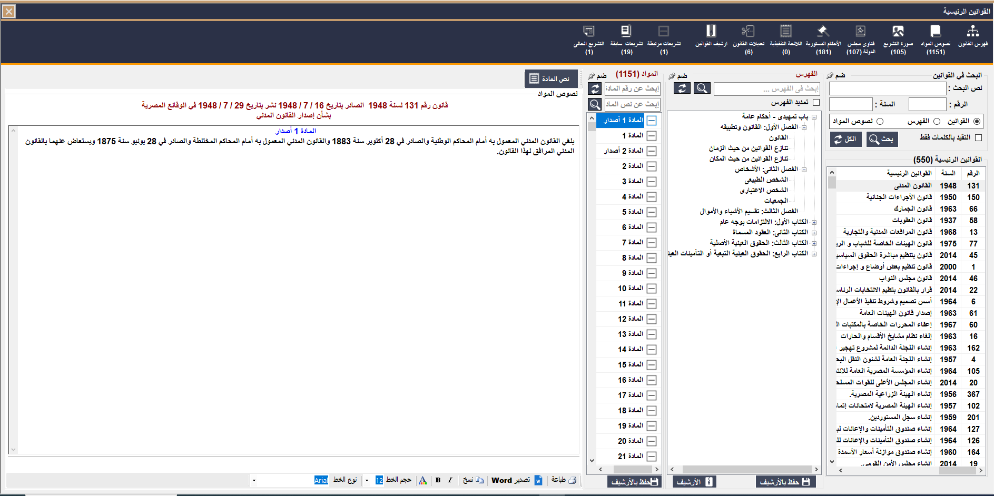The width and height of the screenshot is (994, 496).
Task: Toggle the box icon beside المادة 15
Action: click(x=652, y=365)
